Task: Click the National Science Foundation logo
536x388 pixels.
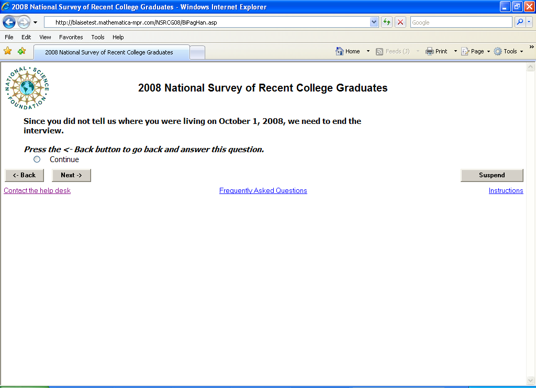Action: tap(27, 88)
